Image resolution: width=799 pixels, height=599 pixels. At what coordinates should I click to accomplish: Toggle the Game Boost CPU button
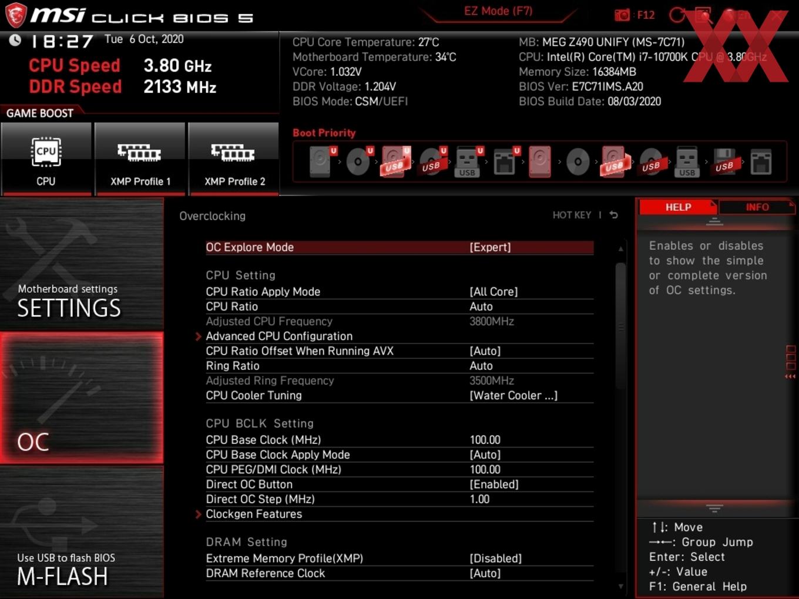click(x=46, y=159)
